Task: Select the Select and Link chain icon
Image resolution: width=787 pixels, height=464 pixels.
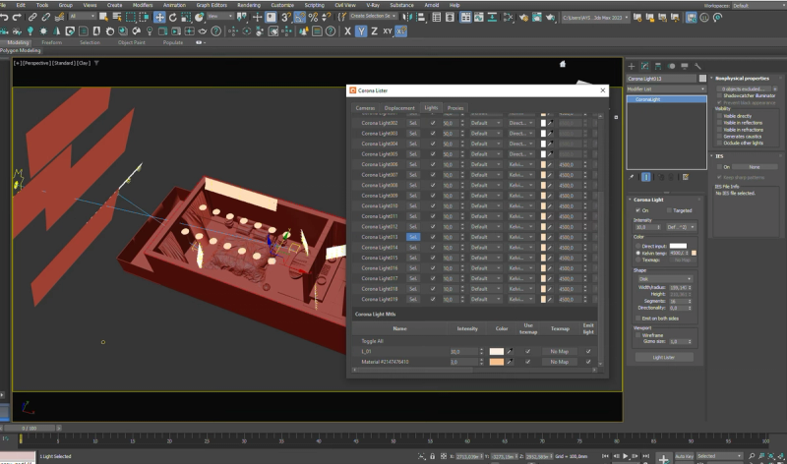Action: point(32,18)
